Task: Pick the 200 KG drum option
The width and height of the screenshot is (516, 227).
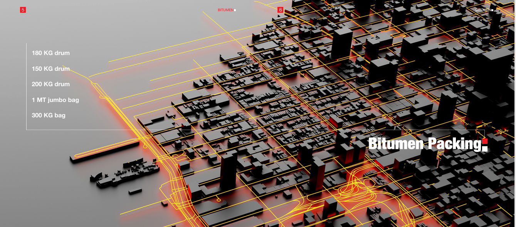Action: pos(50,84)
